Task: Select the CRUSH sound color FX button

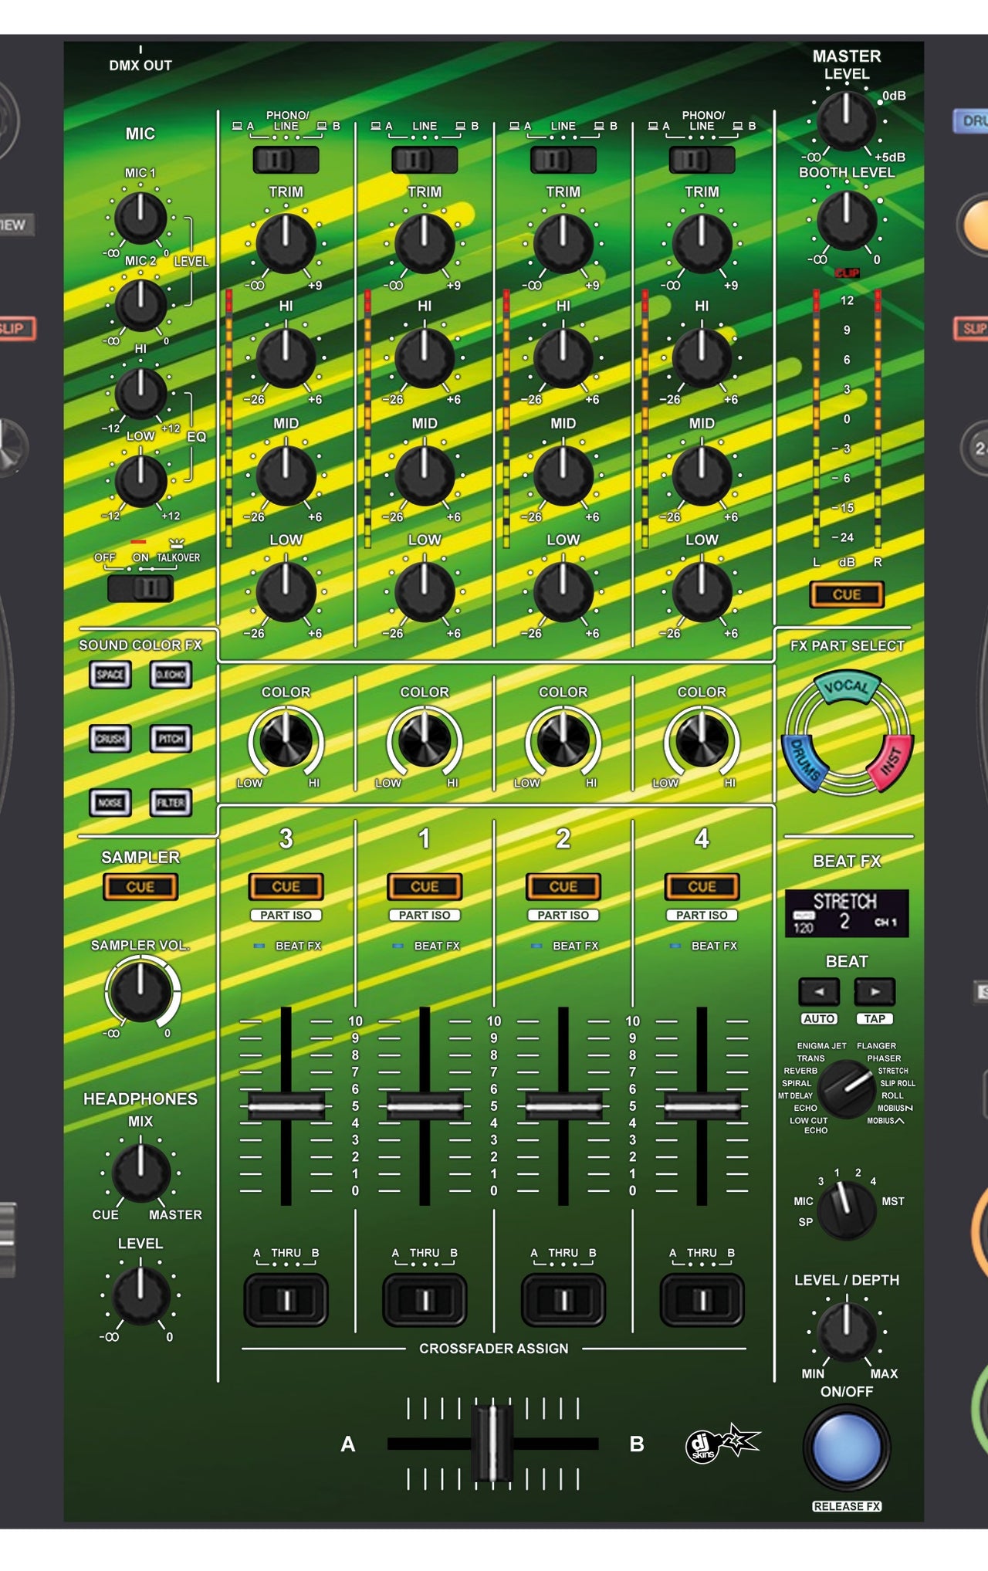Action: (x=110, y=739)
